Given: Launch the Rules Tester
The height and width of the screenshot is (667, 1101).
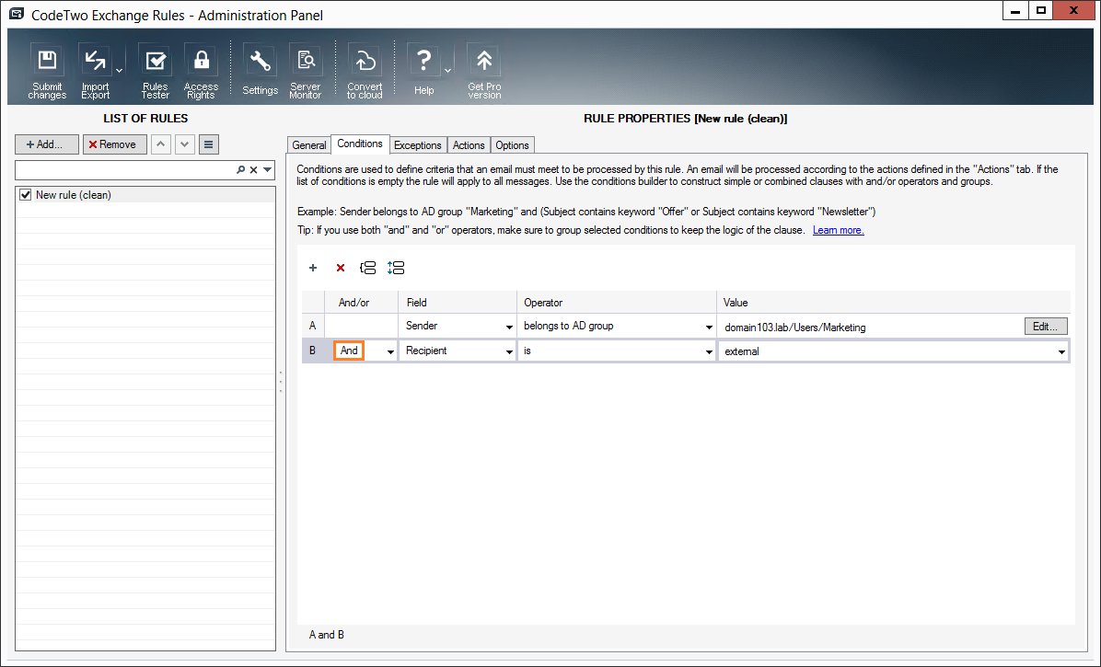Looking at the screenshot, I should point(156,72).
